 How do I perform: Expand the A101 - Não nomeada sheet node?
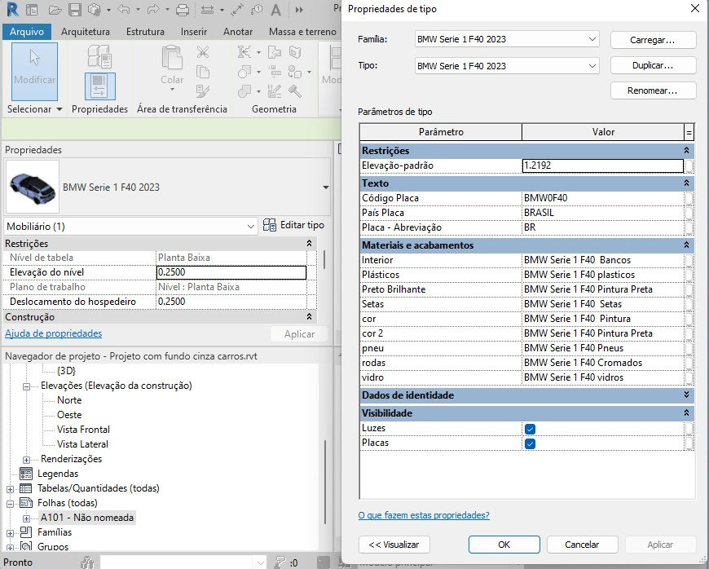point(26,518)
